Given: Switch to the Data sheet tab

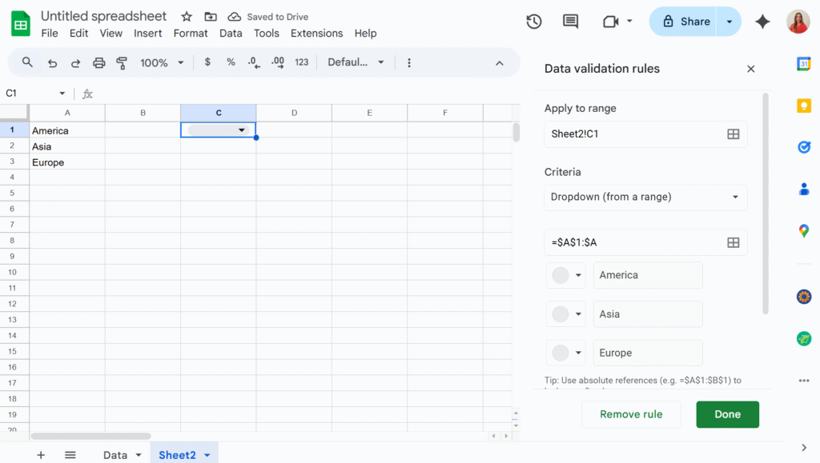Looking at the screenshot, I should (115, 455).
